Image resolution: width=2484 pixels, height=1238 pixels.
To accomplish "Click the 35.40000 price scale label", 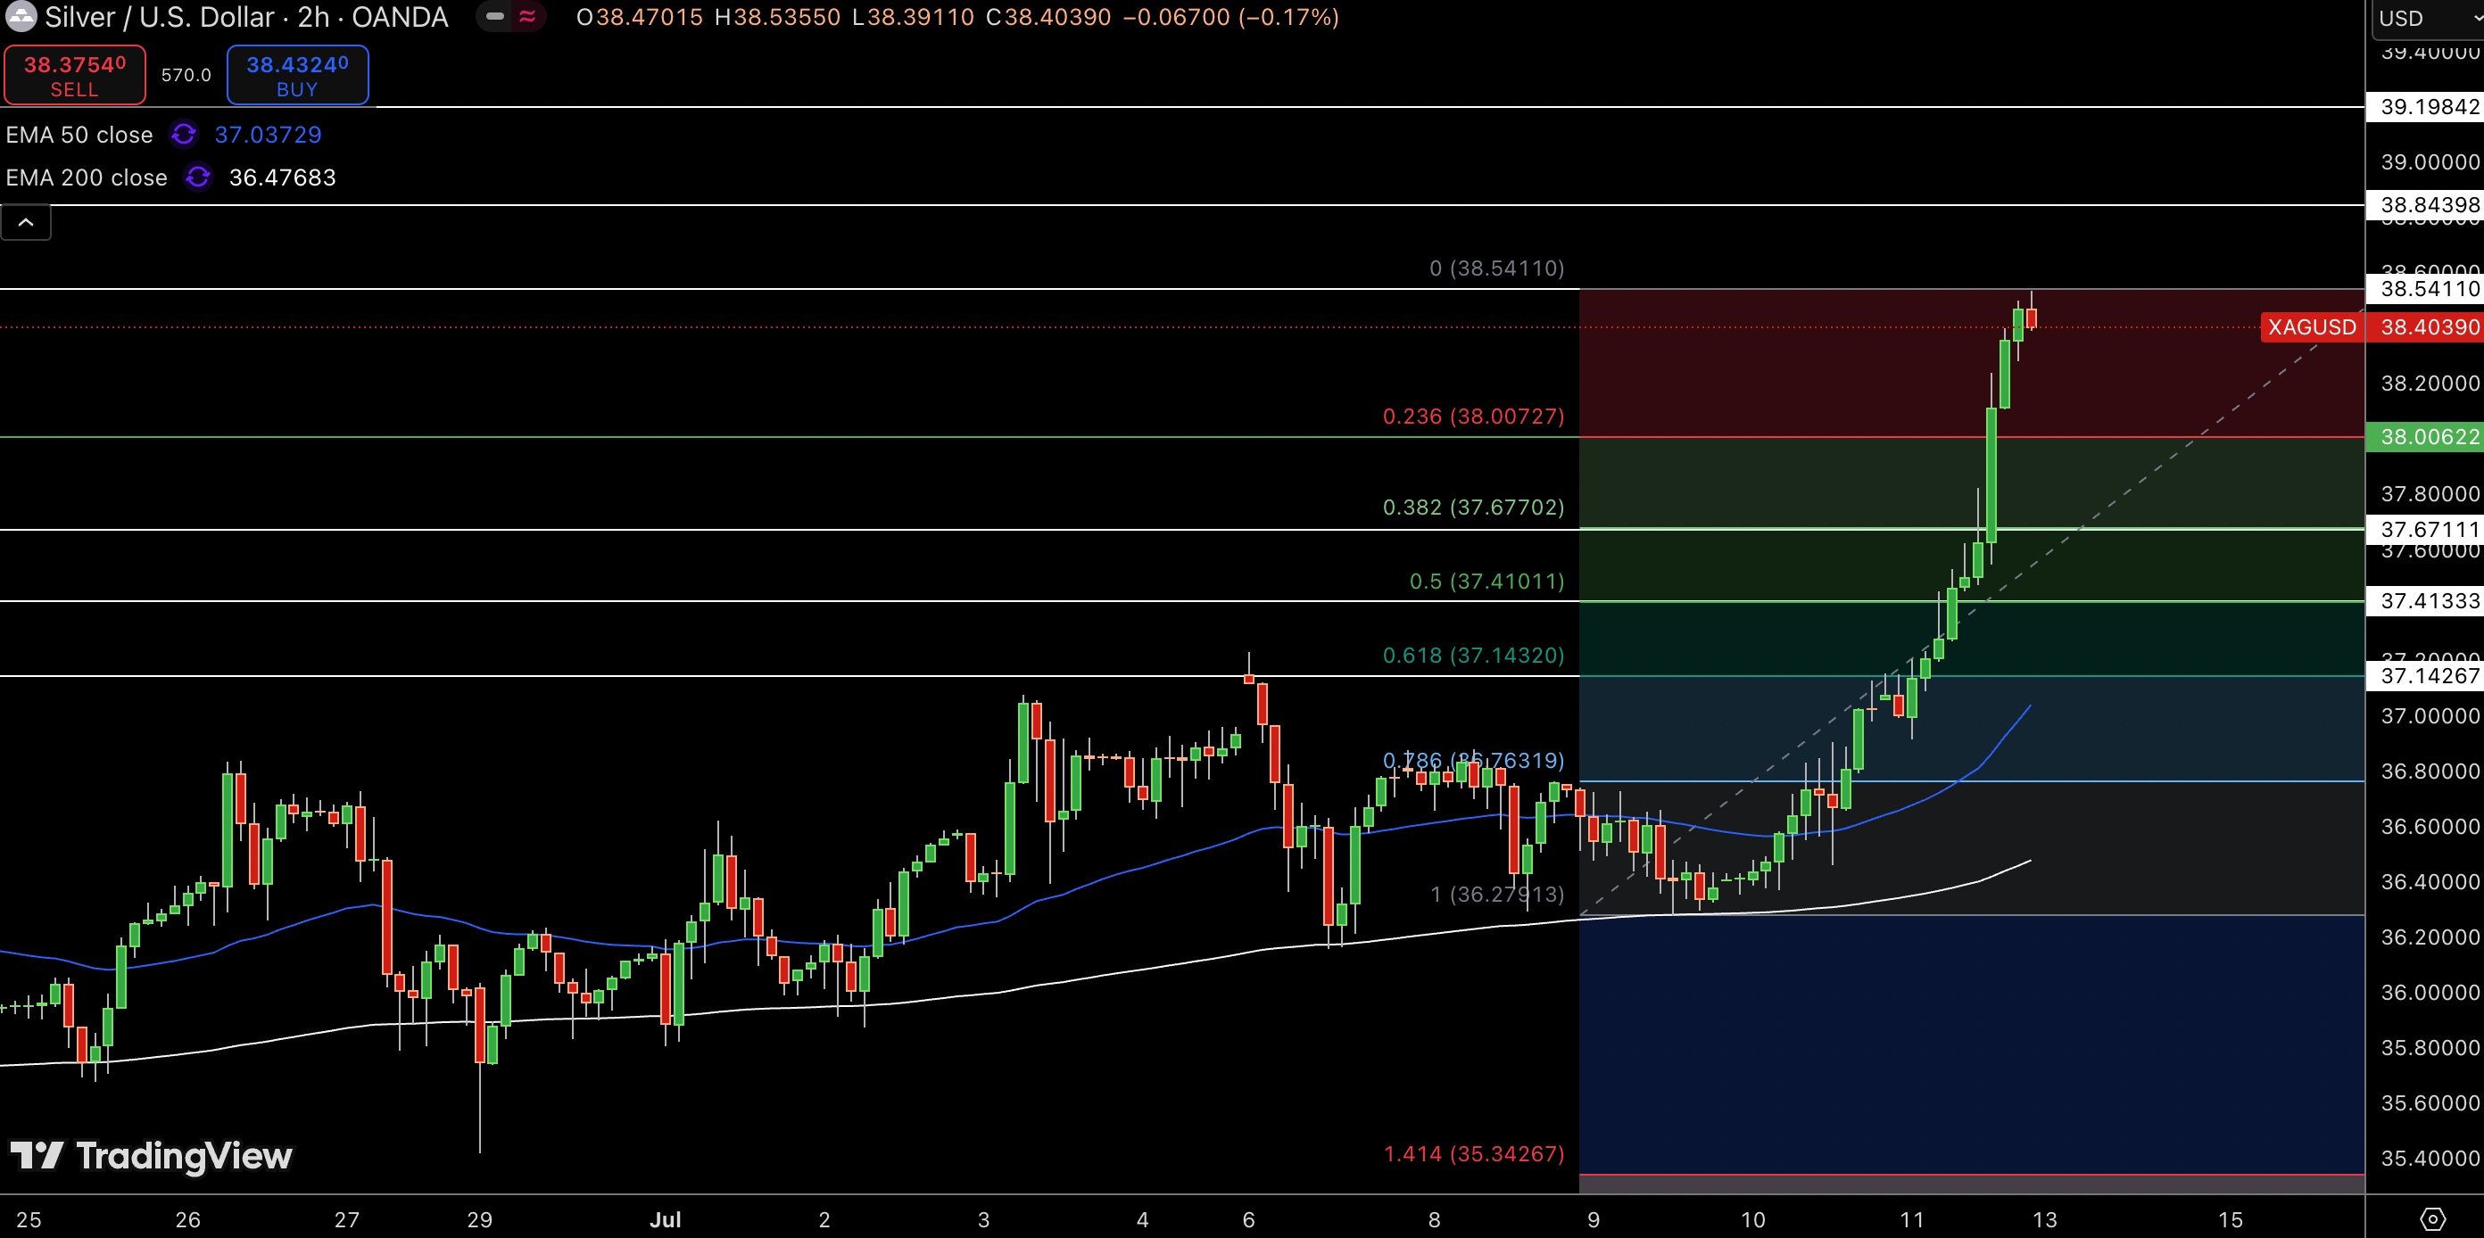I will [2429, 1159].
